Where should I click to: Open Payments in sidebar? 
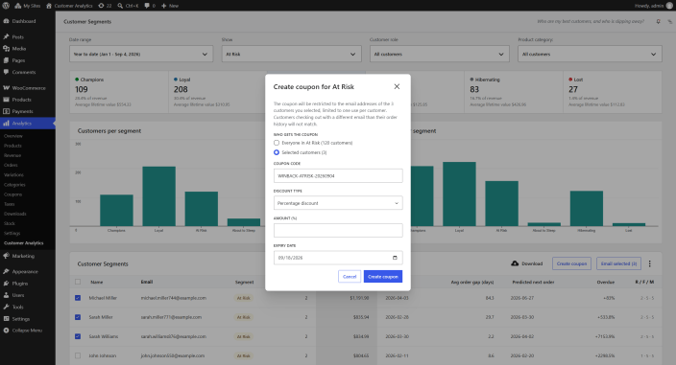coord(28,111)
